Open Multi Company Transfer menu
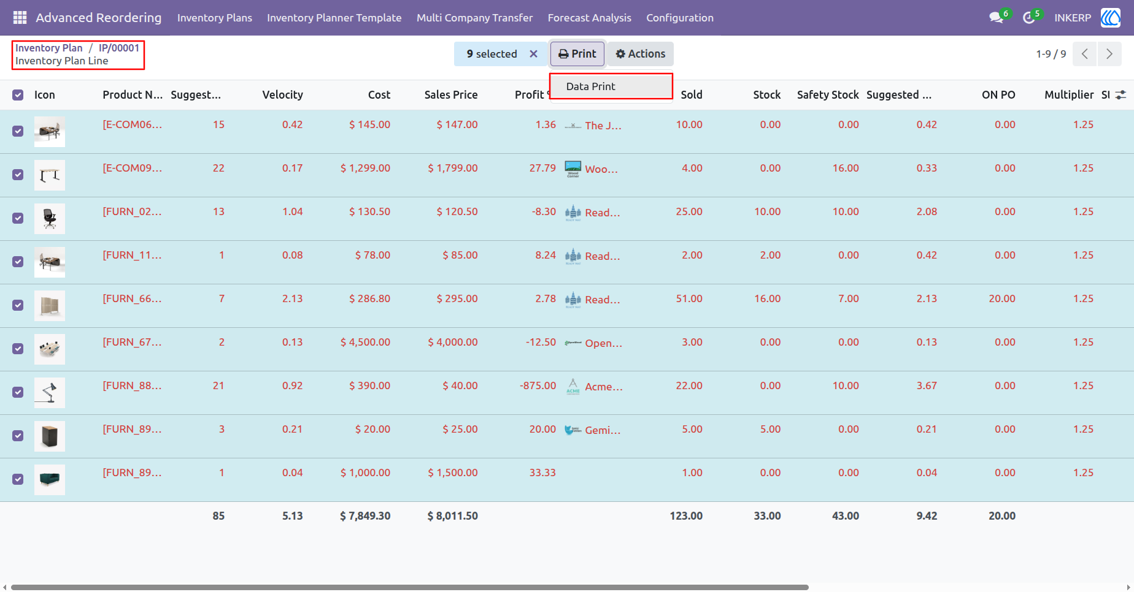This screenshot has height=592, width=1134. 475,18
